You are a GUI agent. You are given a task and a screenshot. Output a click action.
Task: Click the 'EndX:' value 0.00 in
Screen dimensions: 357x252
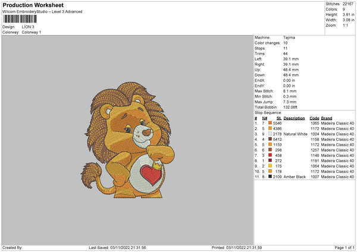289,80
